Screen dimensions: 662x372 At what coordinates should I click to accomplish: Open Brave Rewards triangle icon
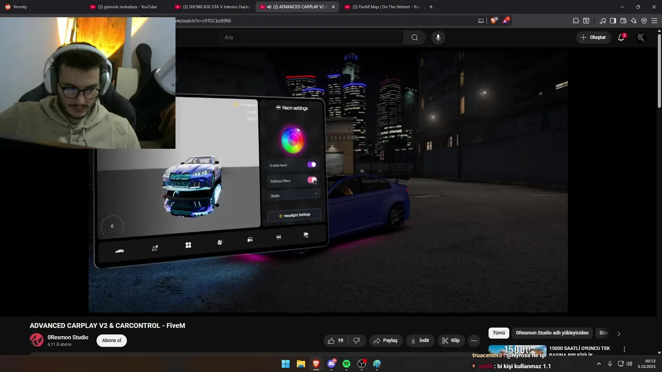click(505, 21)
